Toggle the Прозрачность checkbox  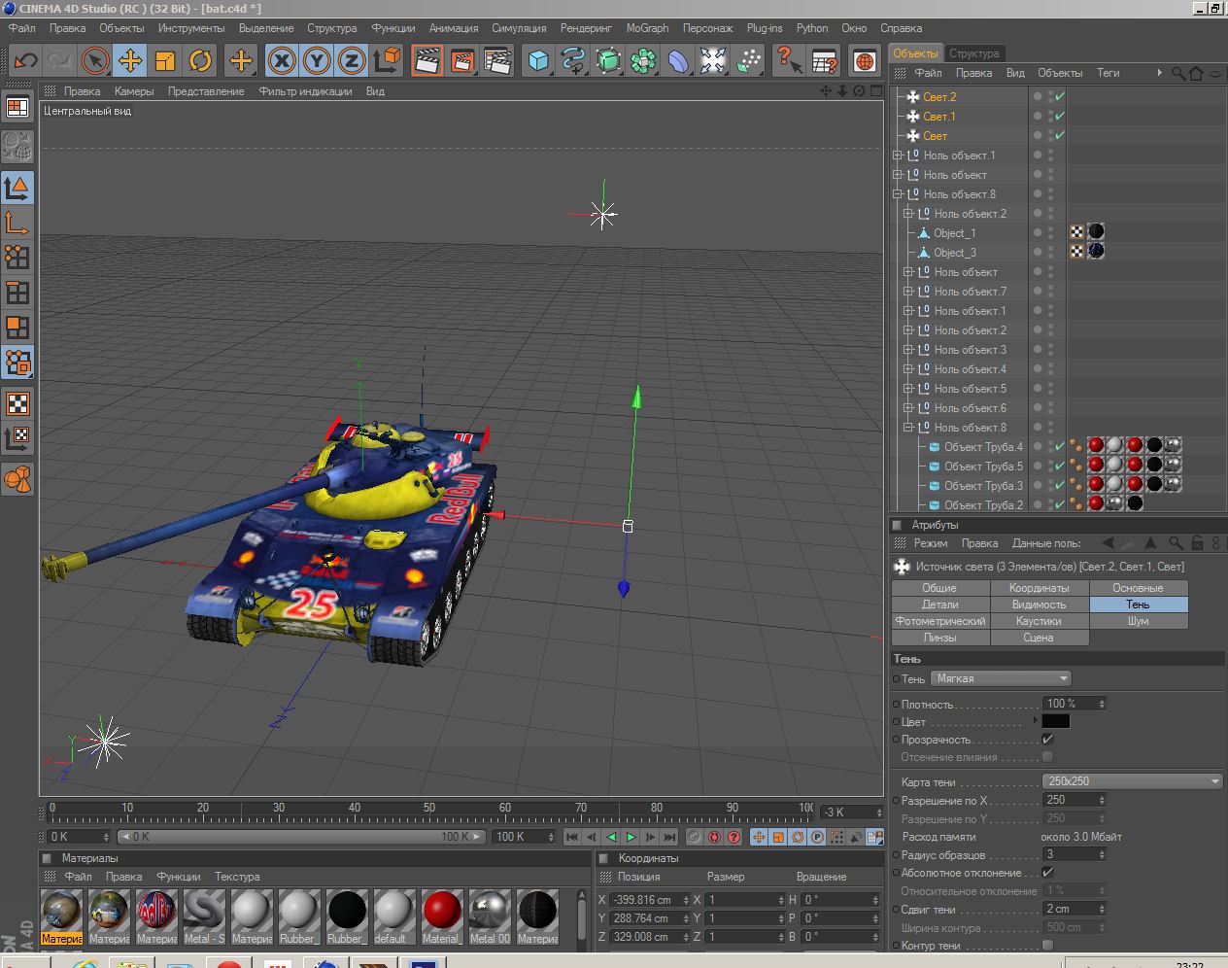point(1047,740)
